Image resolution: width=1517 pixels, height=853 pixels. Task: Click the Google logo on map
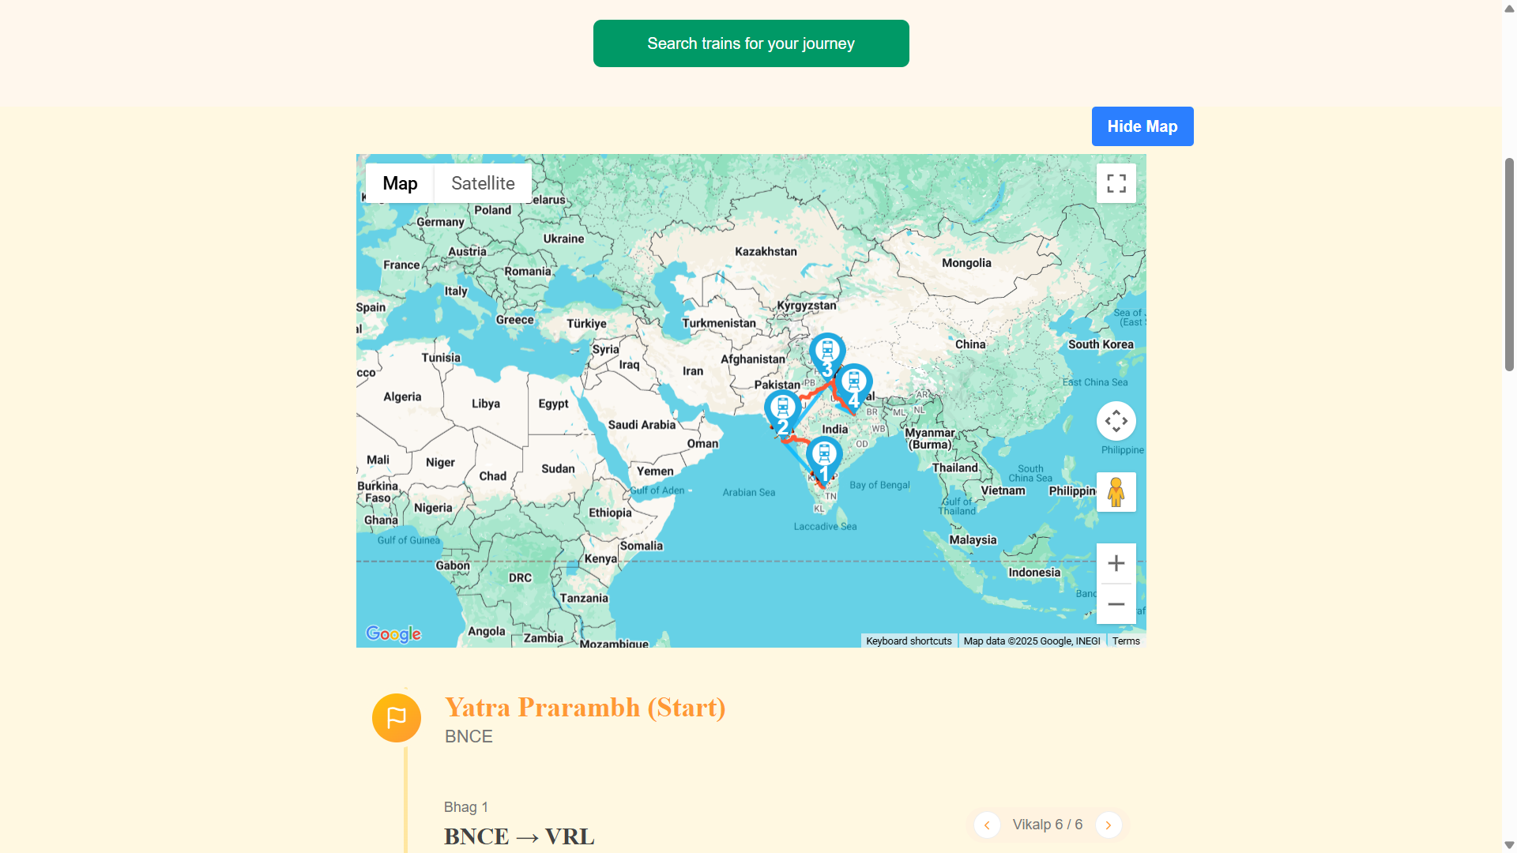point(393,633)
